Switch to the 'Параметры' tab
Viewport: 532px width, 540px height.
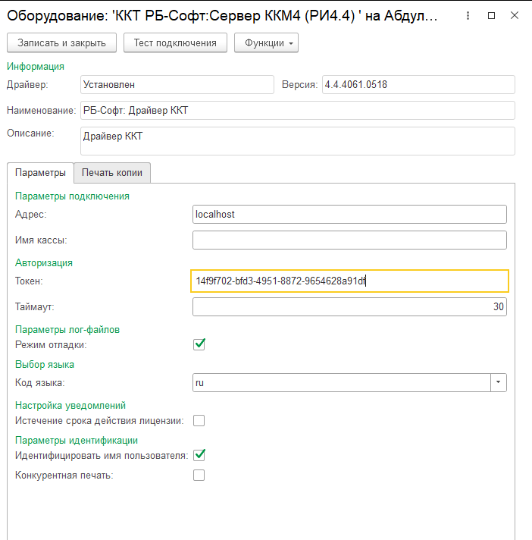40,172
